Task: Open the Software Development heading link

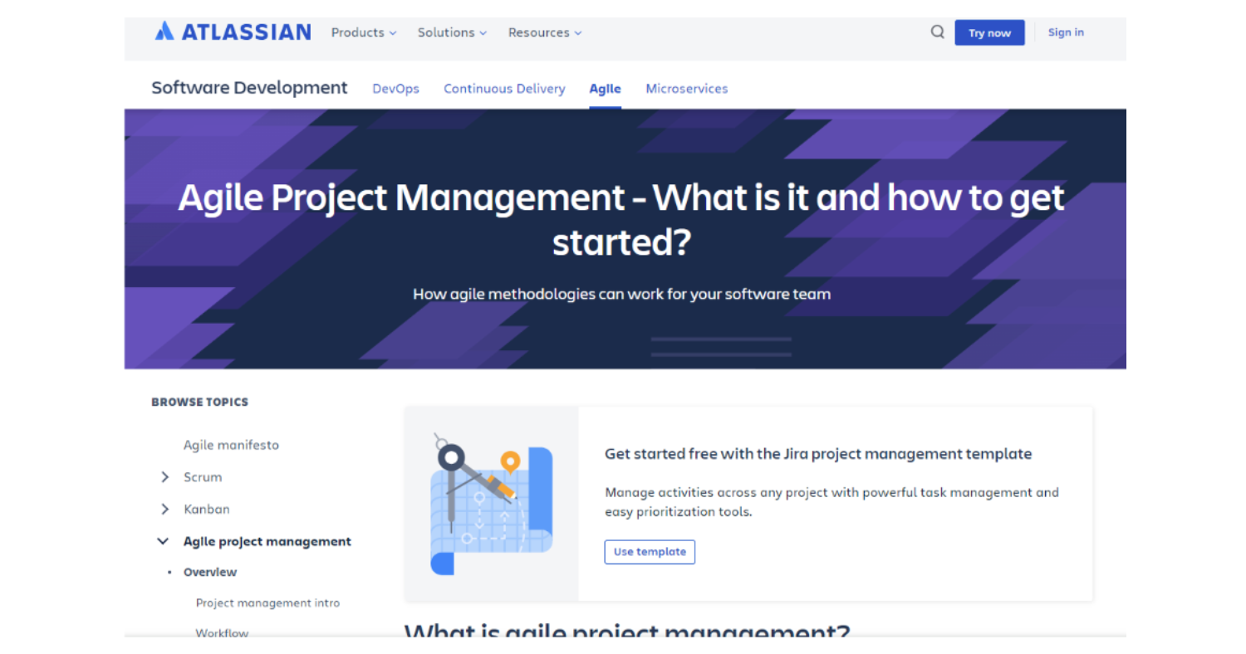Action: [249, 88]
